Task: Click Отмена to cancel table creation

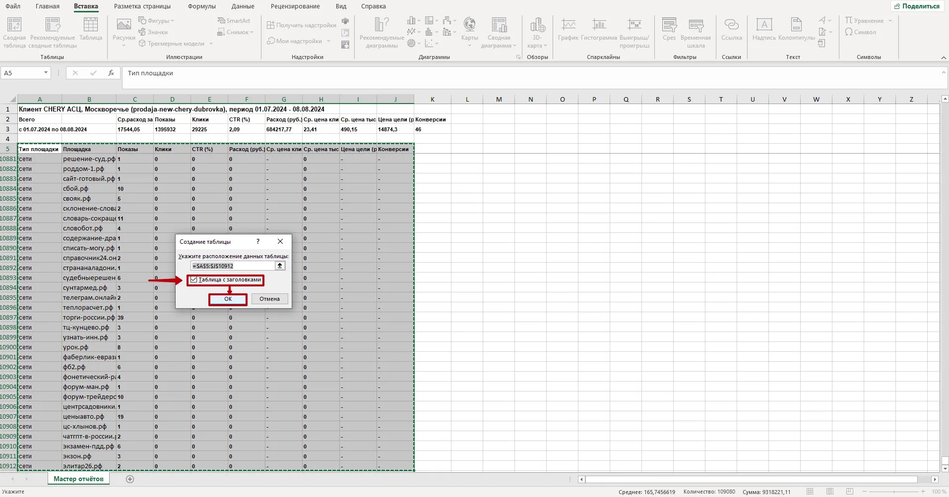Action: 269,299
